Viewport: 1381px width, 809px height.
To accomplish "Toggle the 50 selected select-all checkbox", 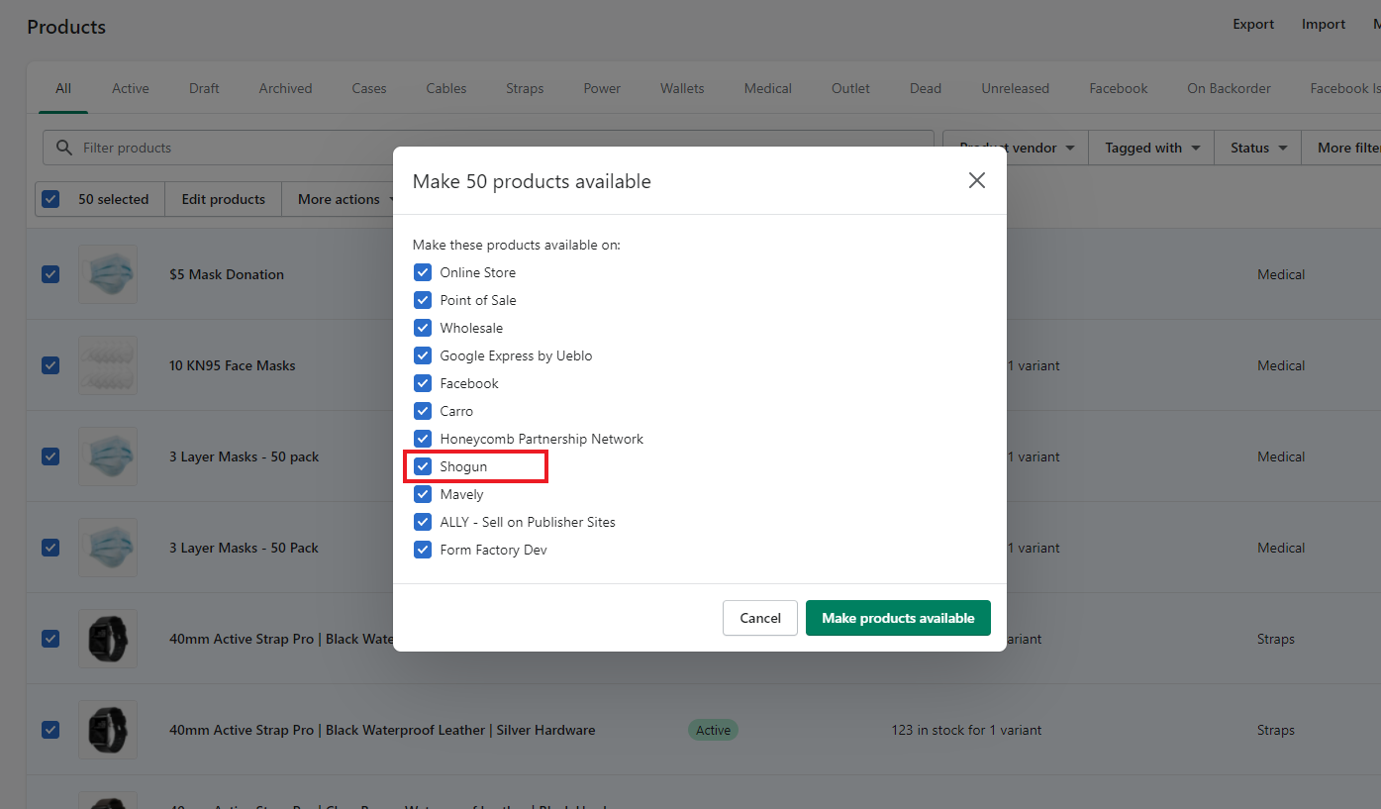I will point(50,199).
